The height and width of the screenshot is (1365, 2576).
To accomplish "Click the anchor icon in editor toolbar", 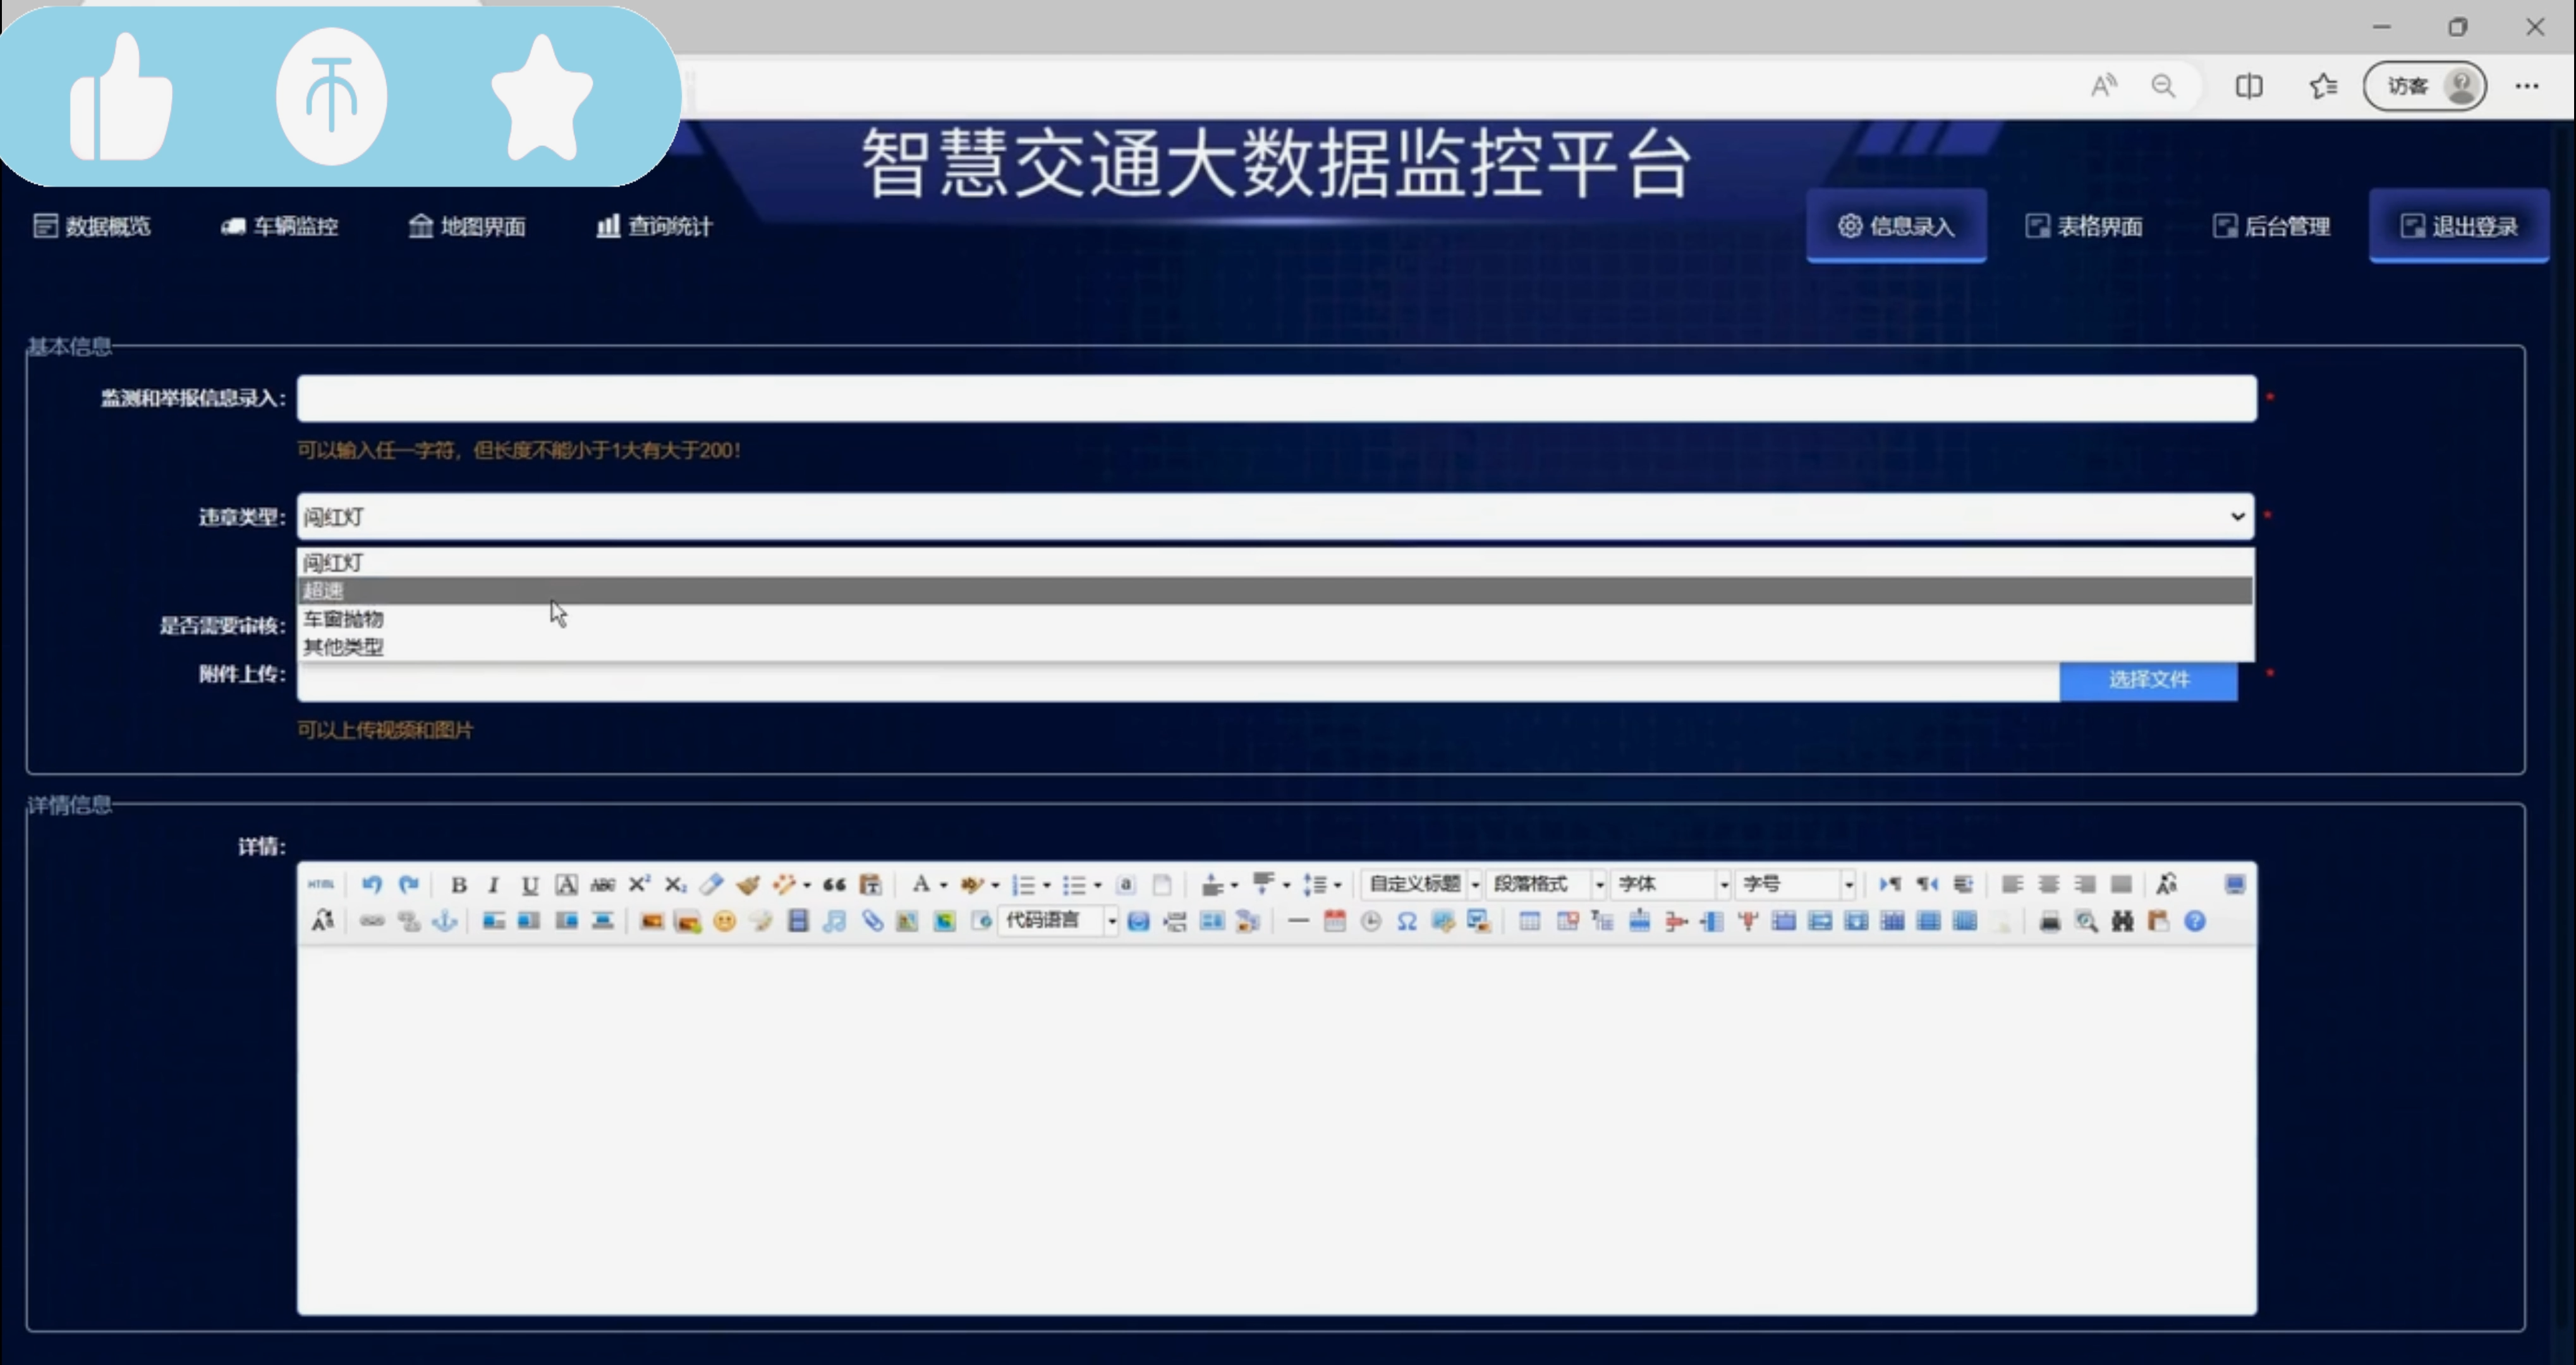I will click(444, 921).
